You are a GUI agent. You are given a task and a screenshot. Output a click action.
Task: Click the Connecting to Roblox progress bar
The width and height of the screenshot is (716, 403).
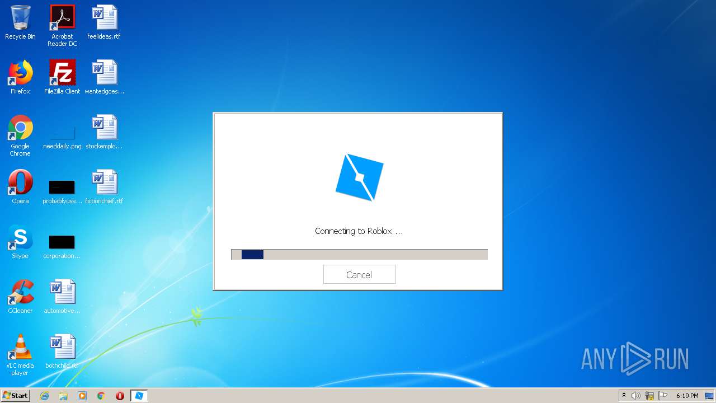(359, 255)
